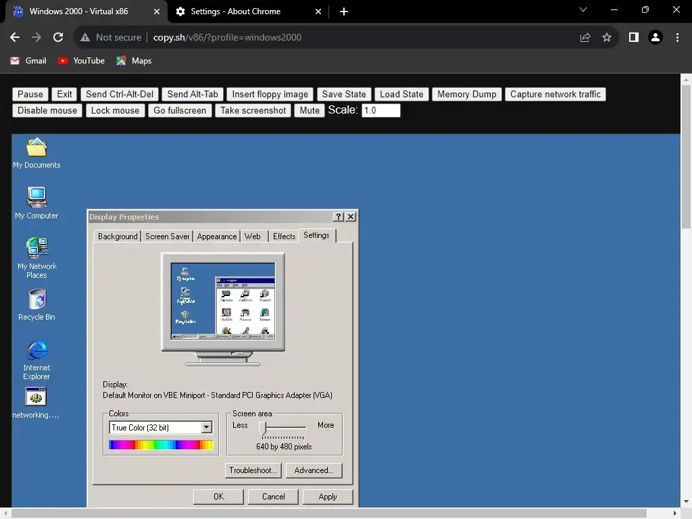Click the browser back arrow

point(15,38)
